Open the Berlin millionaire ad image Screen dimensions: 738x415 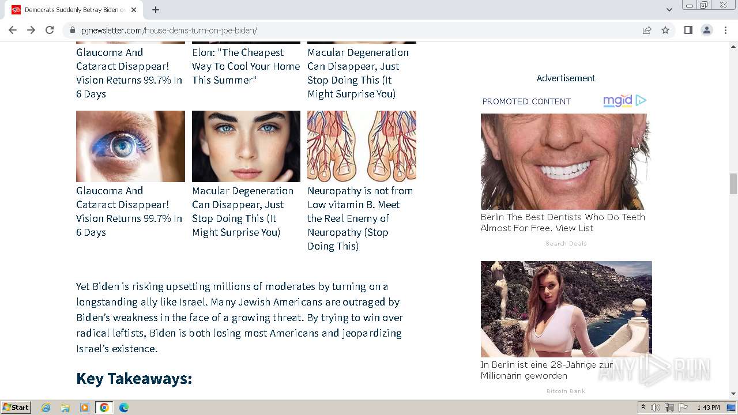point(566,309)
